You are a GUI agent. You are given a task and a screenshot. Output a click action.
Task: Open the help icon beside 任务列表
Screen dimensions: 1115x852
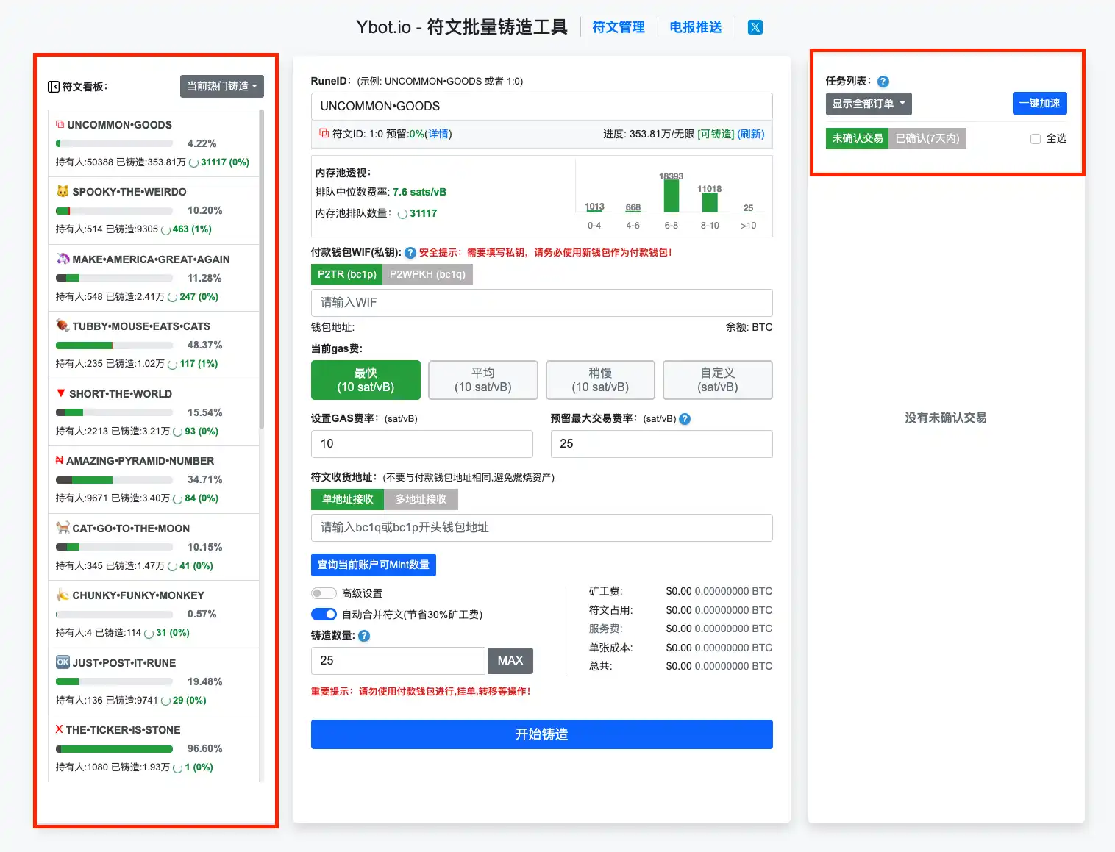pyautogui.click(x=883, y=82)
